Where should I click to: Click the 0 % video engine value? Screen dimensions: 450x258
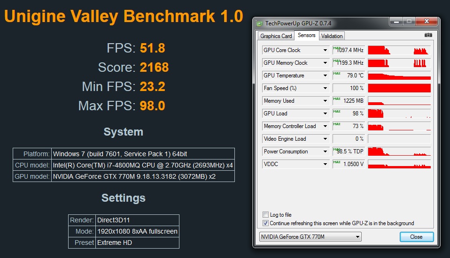[x=349, y=139]
